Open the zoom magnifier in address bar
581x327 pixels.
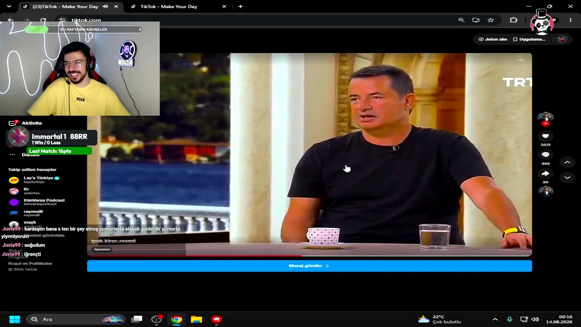(x=461, y=20)
